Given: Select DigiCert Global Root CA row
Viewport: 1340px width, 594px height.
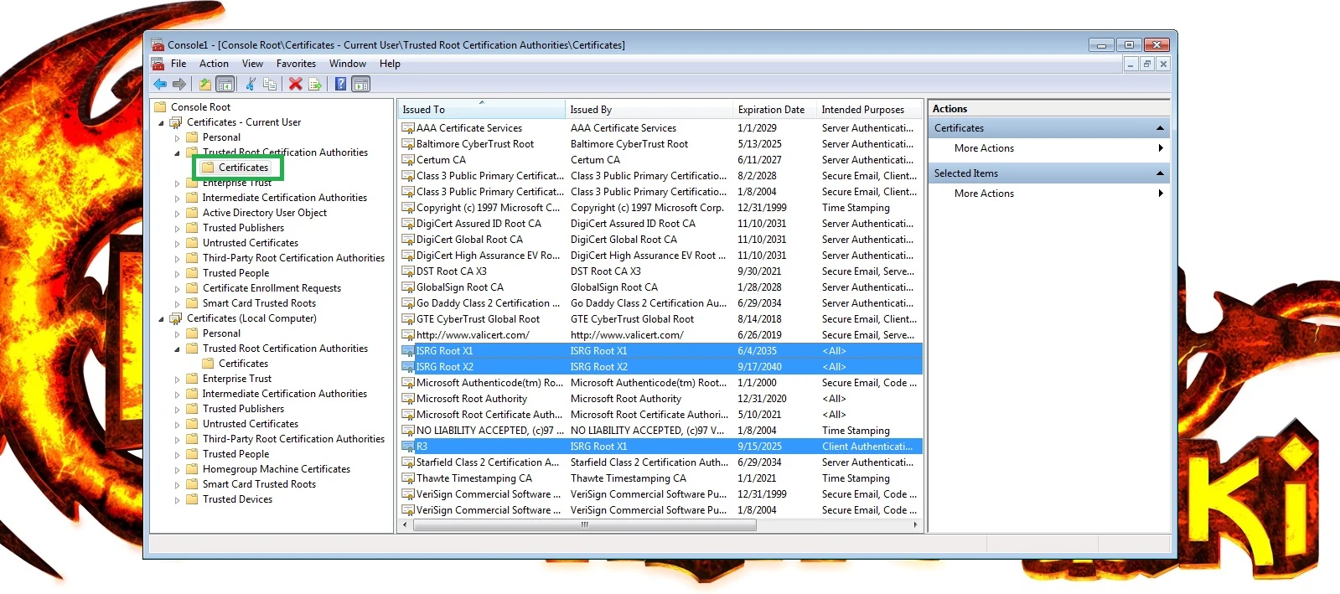Looking at the screenshot, I should pyautogui.click(x=660, y=240).
